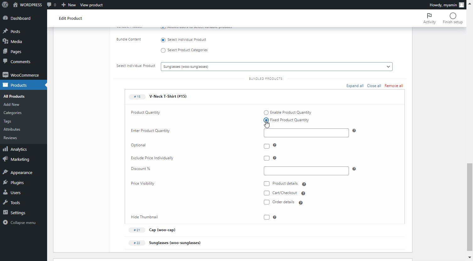Screen dimensions: 473x261
Task: Click the WooCommerce logo icon
Action: pos(5,75)
